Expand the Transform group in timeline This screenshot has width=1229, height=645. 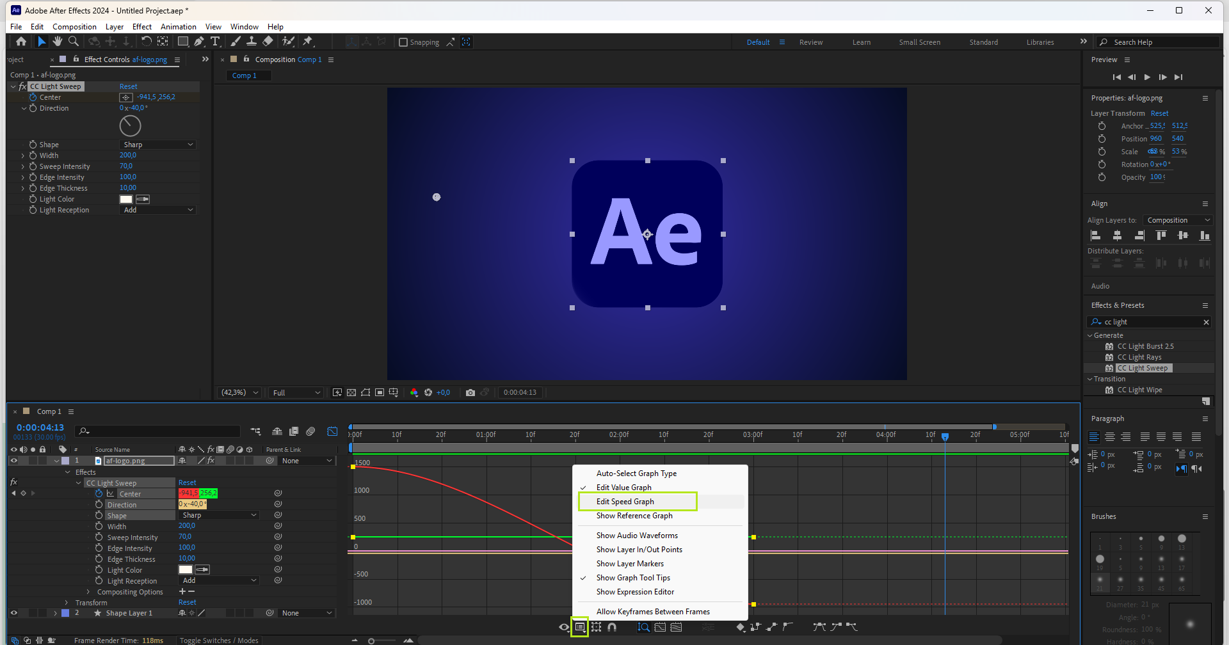(x=67, y=603)
